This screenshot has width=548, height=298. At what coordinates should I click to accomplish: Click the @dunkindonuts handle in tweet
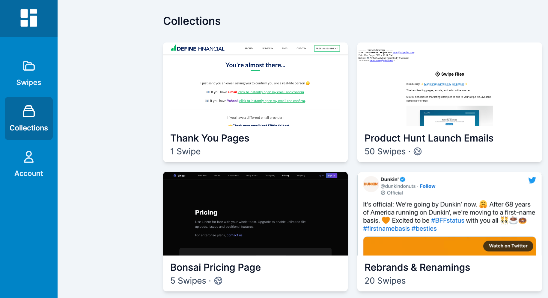tap(398, 186)
